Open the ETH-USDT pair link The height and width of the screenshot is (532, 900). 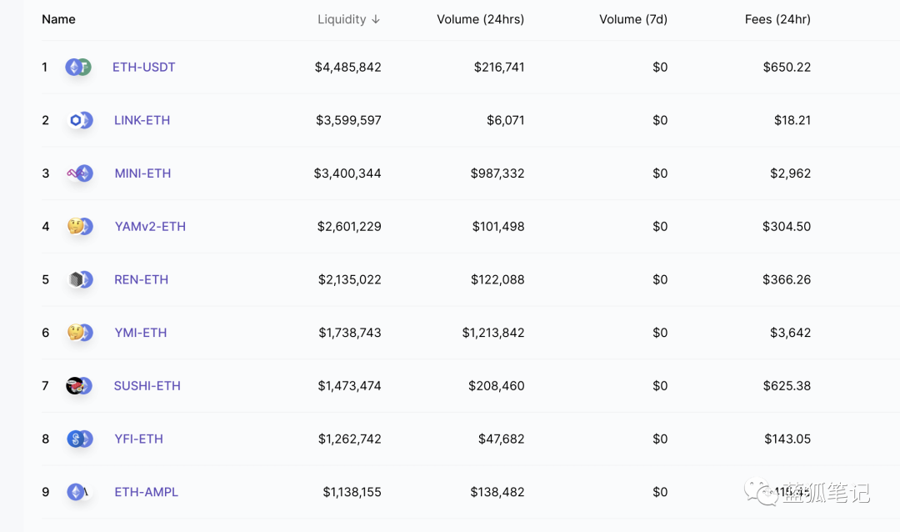coord(144,68)
